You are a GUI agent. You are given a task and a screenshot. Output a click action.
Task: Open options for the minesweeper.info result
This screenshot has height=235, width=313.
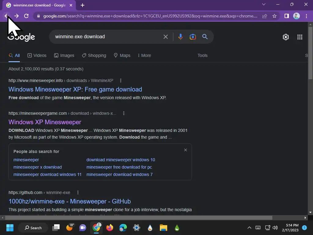pyautogui.click(x=120, y=80)
